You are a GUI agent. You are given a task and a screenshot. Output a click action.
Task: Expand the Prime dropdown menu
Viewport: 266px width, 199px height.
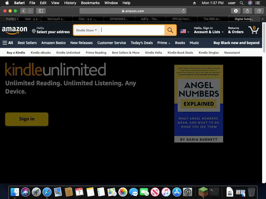click(x=164, y=43)
